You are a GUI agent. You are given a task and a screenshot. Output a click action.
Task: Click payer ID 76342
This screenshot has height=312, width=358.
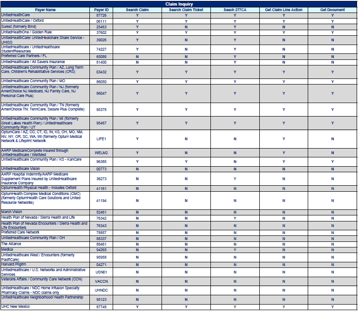[x=101, y=218]
